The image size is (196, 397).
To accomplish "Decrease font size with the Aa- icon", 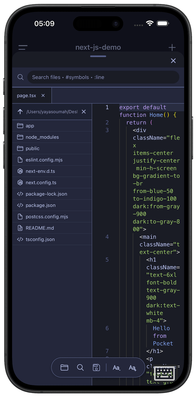I will coord(116,368).
